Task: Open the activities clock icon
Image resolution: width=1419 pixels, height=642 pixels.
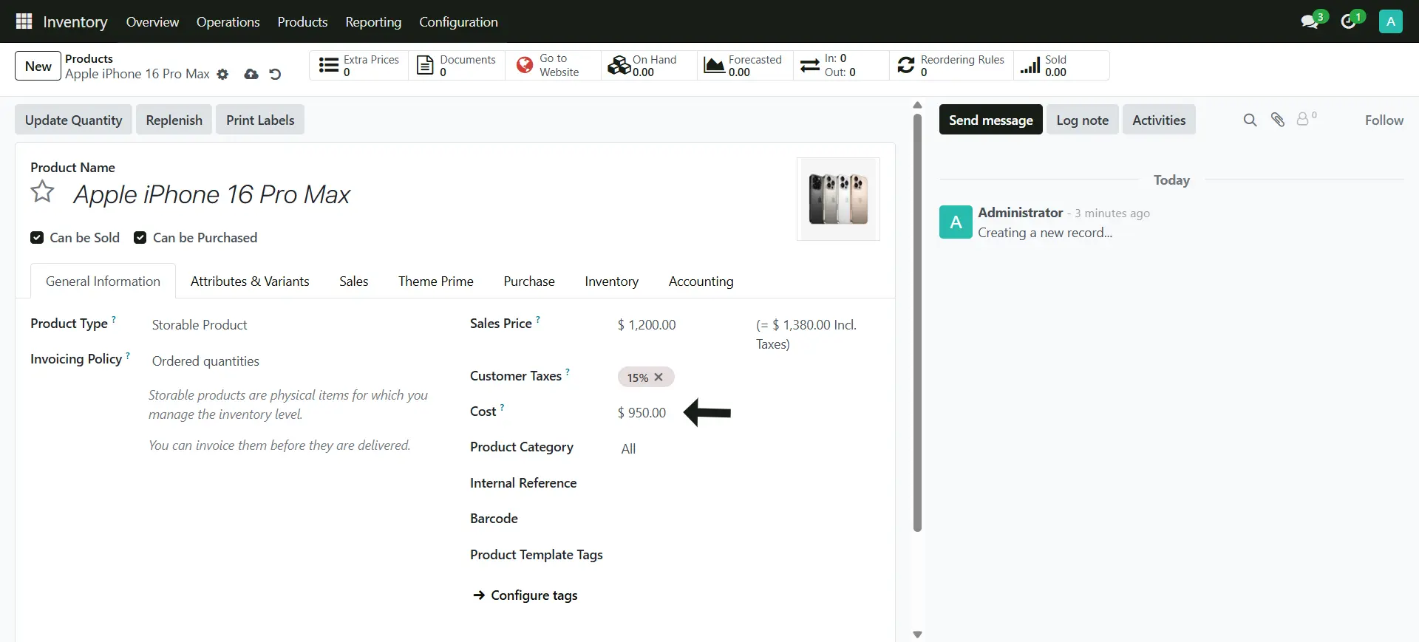Action: (1349, 21)
